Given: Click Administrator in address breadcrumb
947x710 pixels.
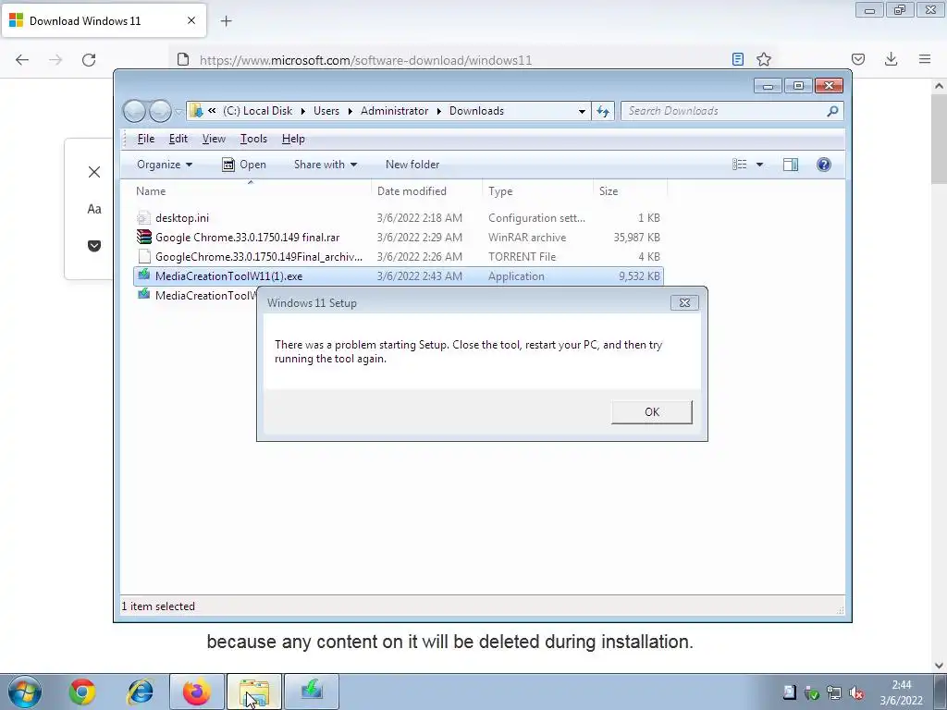Looking at the screenshot, I should click(394, 111).
